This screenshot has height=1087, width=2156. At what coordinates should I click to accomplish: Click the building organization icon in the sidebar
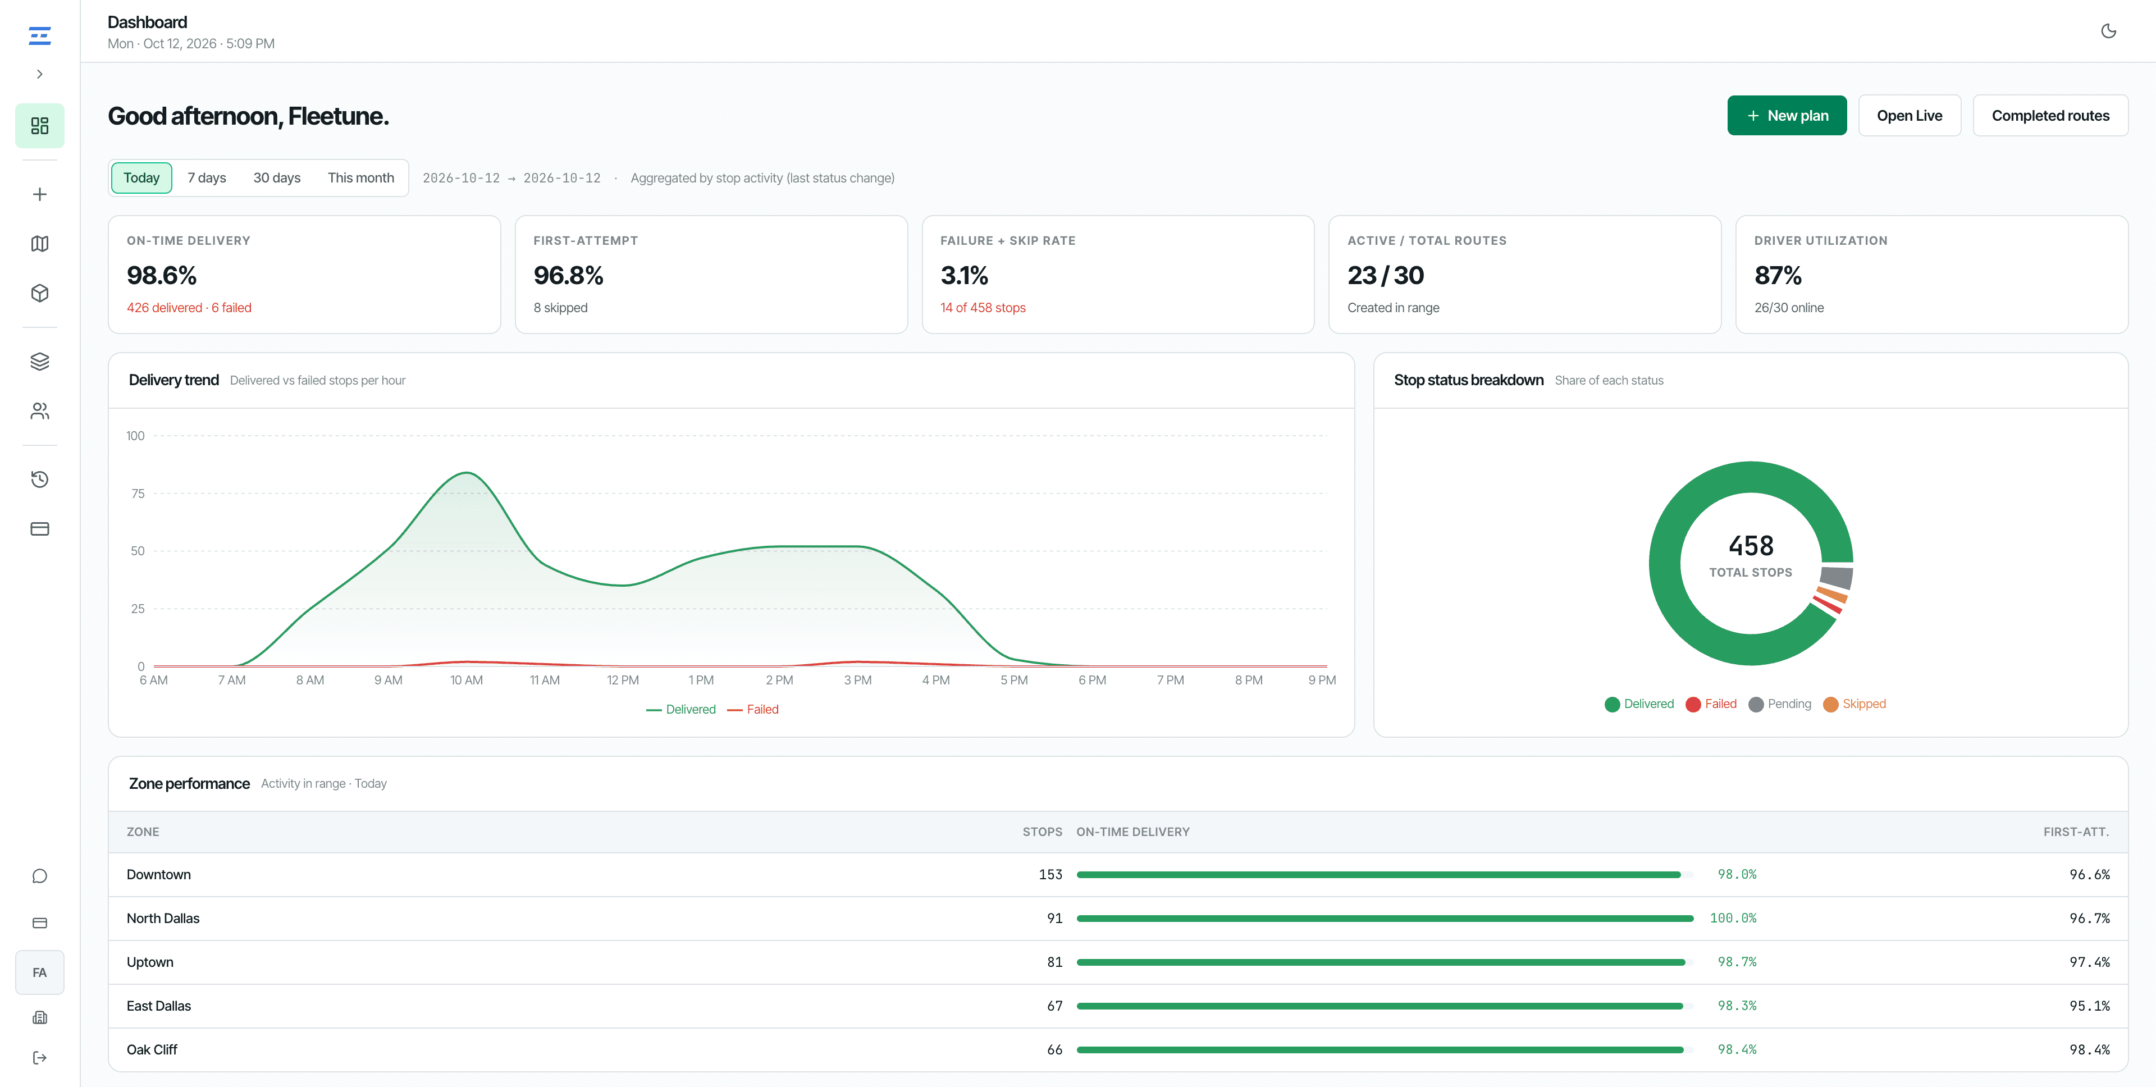39,1017
